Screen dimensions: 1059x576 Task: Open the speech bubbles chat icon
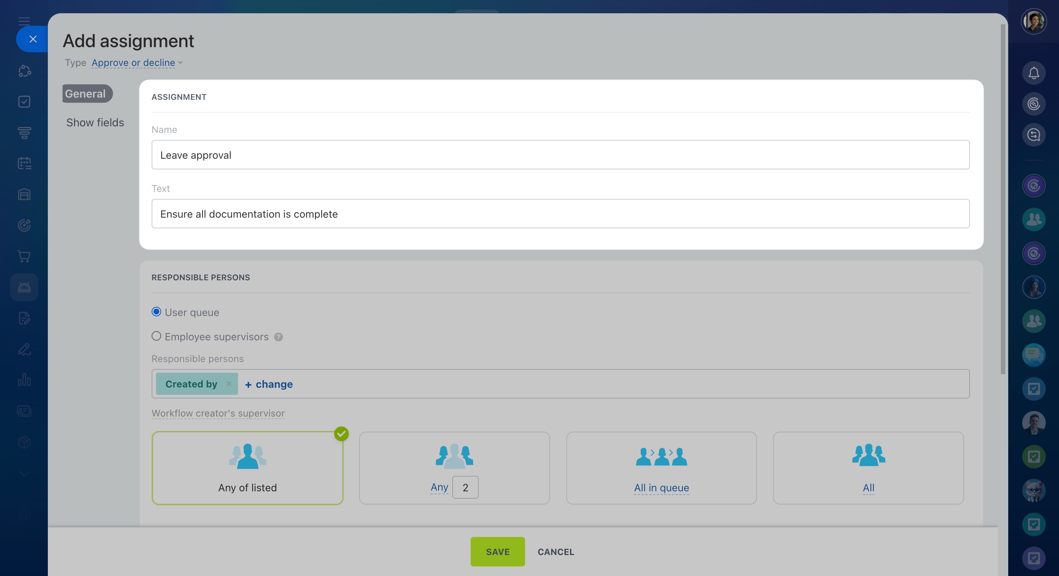tap(1034, 355)
